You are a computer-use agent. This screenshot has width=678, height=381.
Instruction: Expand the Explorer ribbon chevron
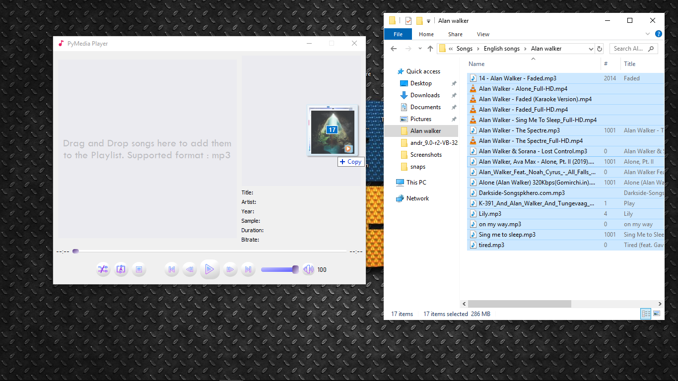647,34
